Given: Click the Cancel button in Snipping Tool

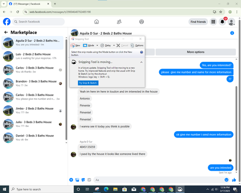Looking at the screenshot, I should tap(122, 45).
